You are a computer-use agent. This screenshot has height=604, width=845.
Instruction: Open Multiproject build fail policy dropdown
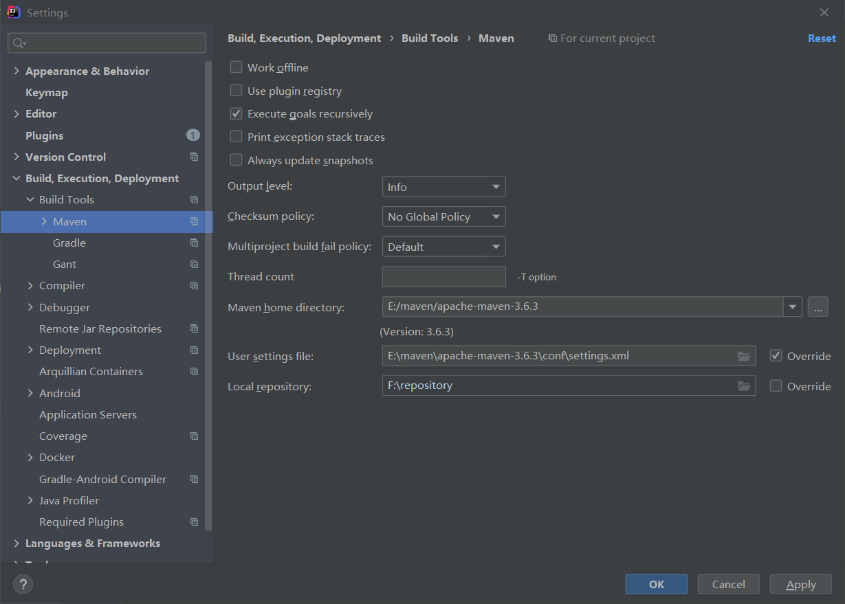coord(444,247)
